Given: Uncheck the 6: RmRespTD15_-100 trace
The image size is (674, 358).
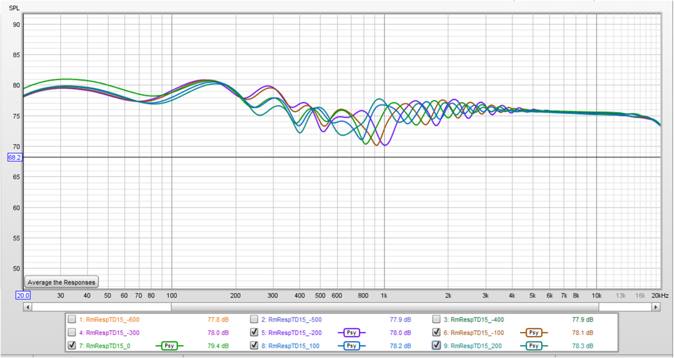Looking at the screenshot, I should 437,332.
